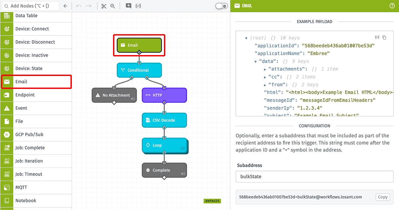Screen dimensions: 399x210
Task: Collapse the "data" payload key
Action: (256, 61)
